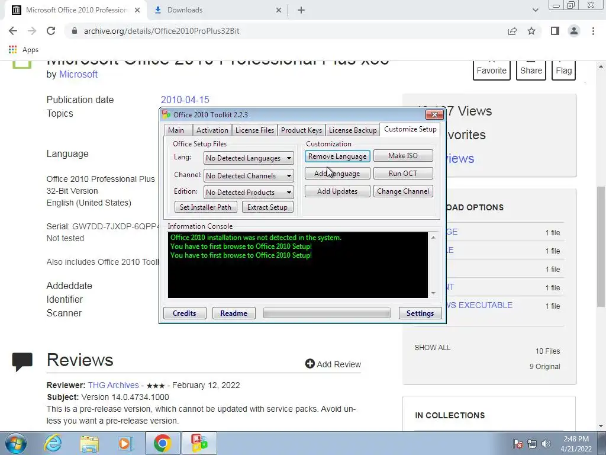Click Extract Setup button

[267, 207]
